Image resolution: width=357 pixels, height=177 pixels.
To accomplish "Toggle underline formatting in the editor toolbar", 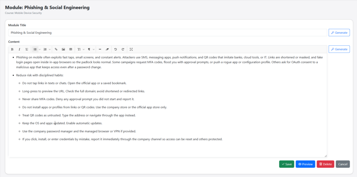I will (x=27, y=49).
